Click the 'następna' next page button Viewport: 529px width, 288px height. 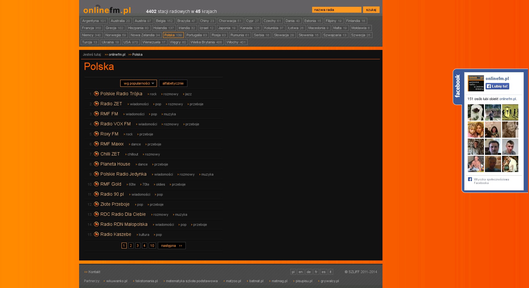[171, 246]
